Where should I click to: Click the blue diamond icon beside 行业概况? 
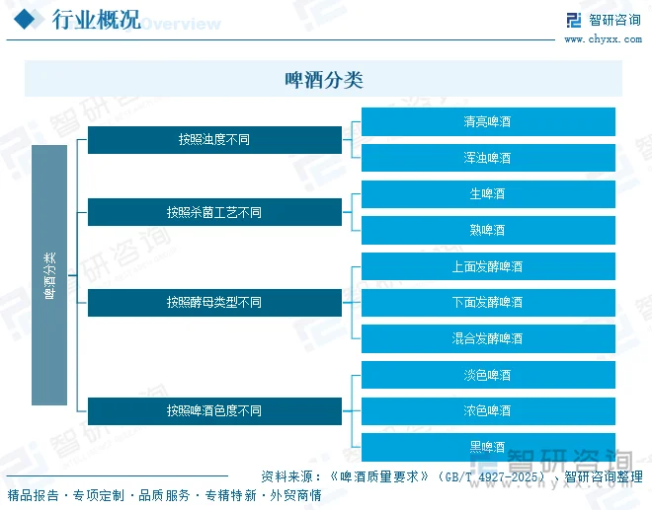[24, 19]
